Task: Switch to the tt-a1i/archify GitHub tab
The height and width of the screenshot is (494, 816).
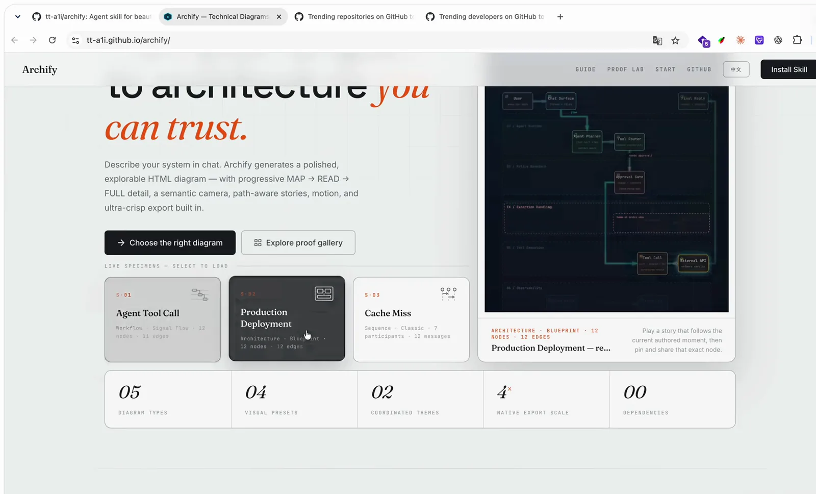Action: point(92,17)
